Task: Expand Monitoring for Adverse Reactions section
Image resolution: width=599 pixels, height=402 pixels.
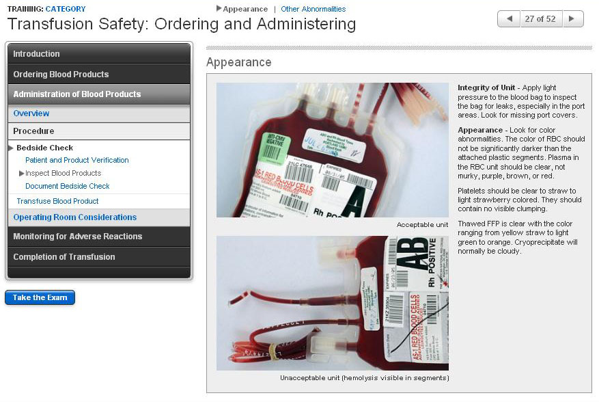Action: tap(99, 237)
